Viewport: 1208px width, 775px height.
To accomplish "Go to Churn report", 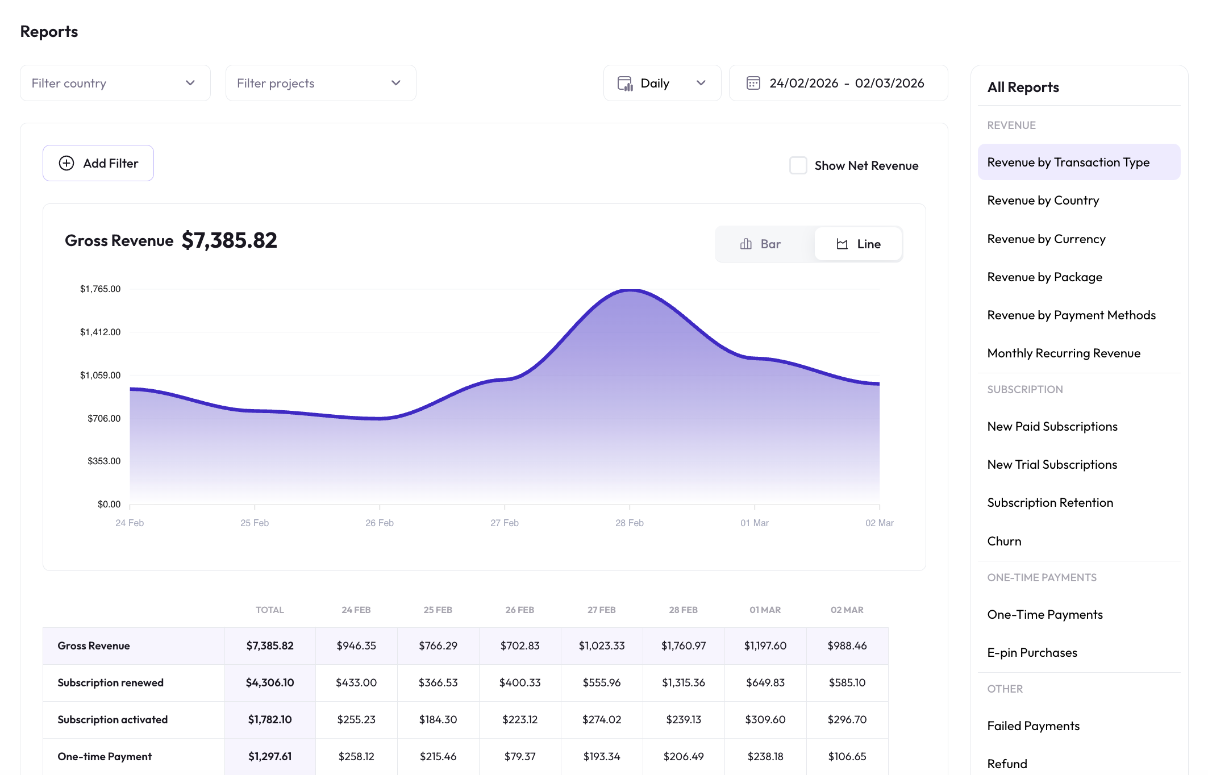I will pos(1004,541).
